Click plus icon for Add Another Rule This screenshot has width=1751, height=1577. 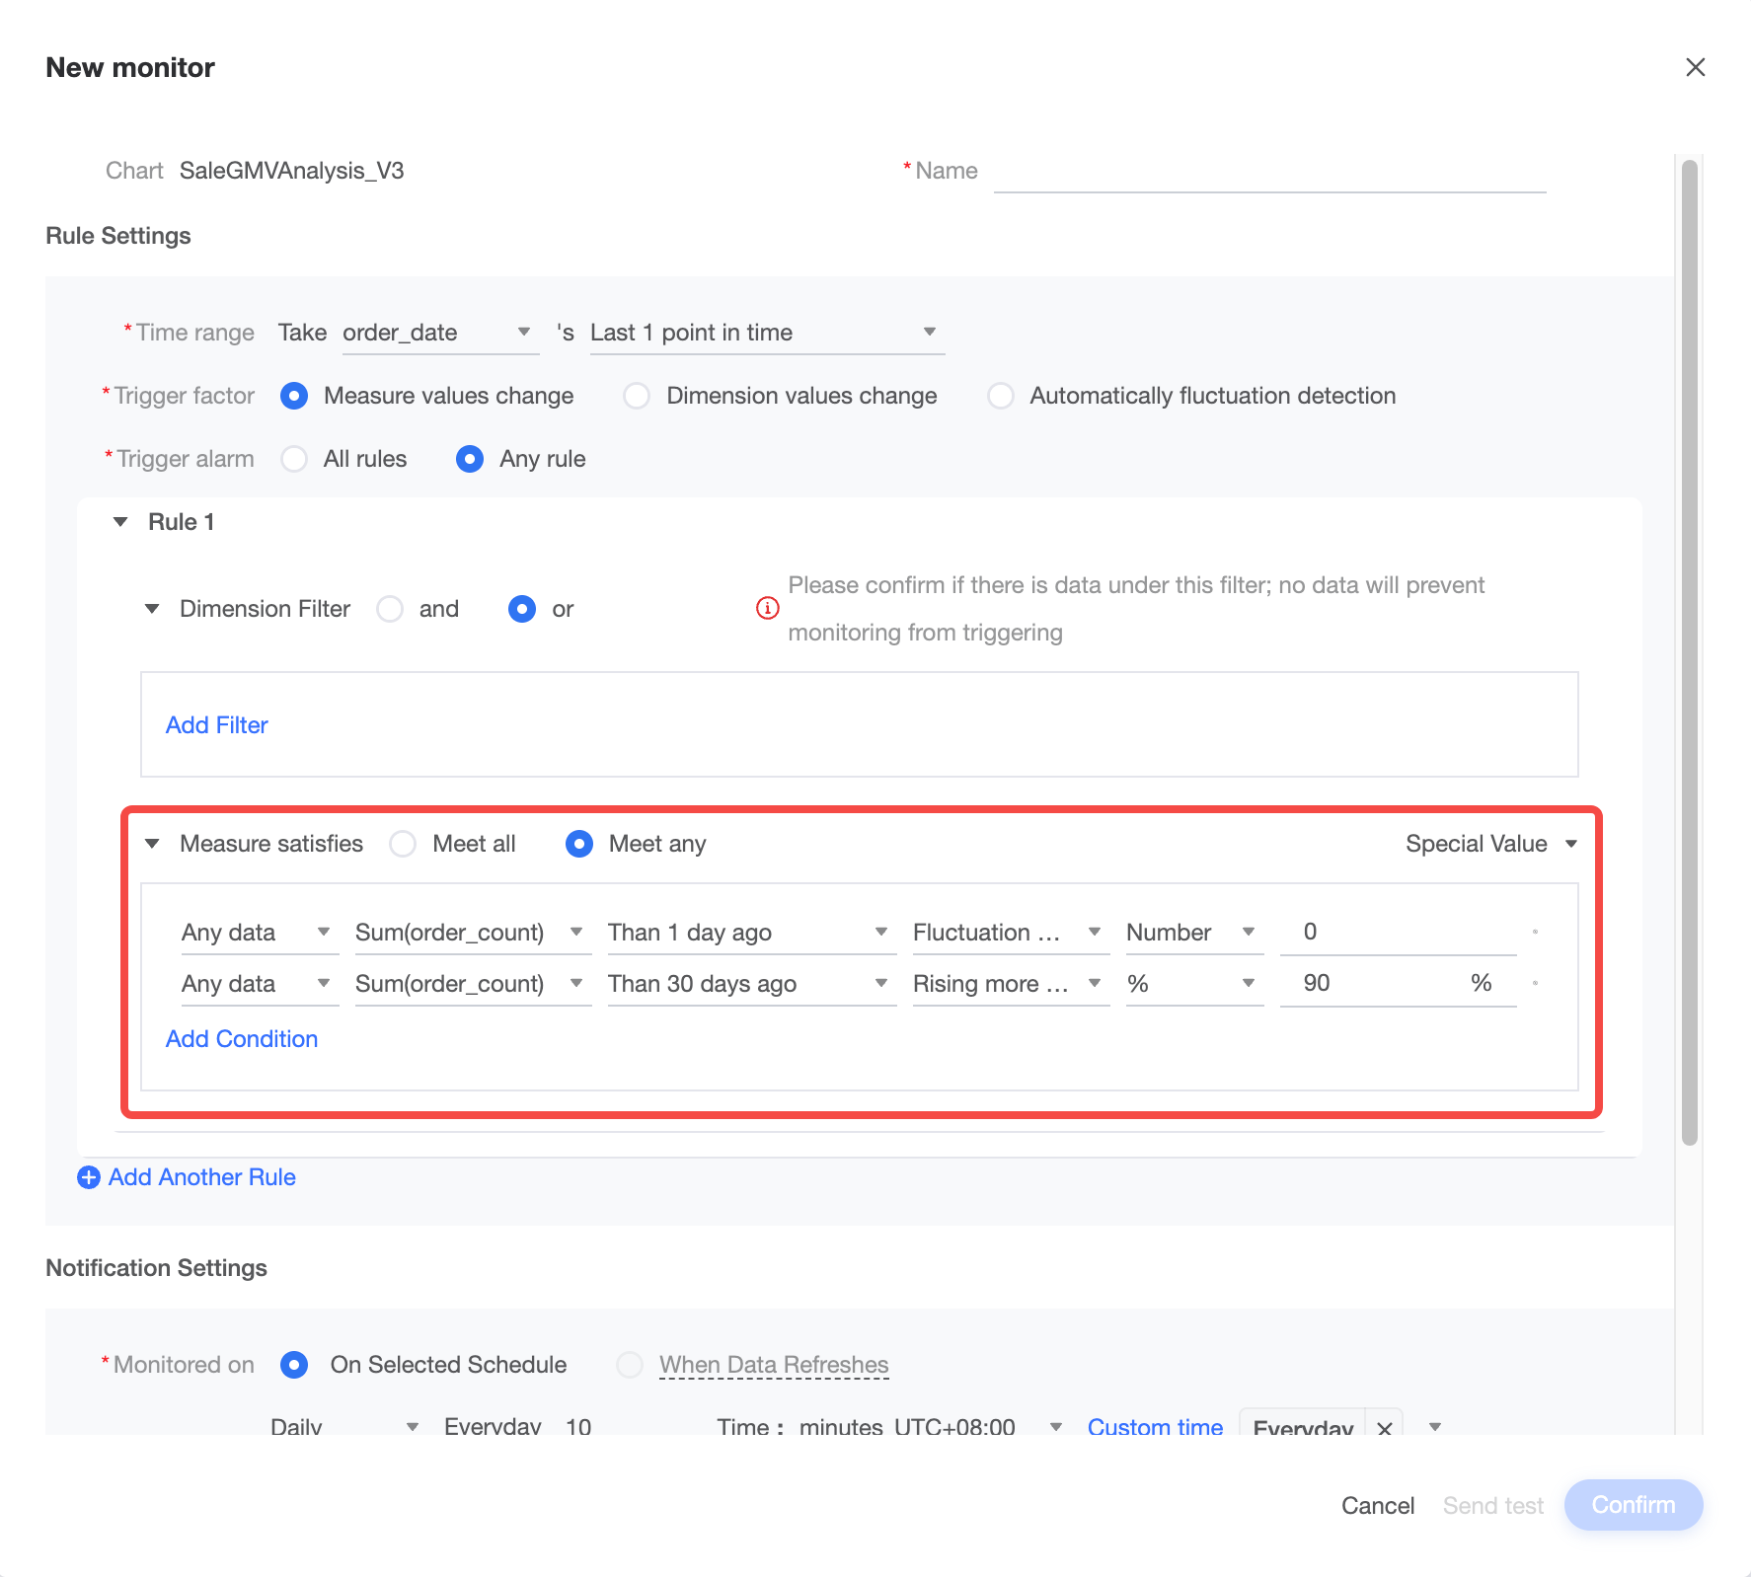(89, 1177)
